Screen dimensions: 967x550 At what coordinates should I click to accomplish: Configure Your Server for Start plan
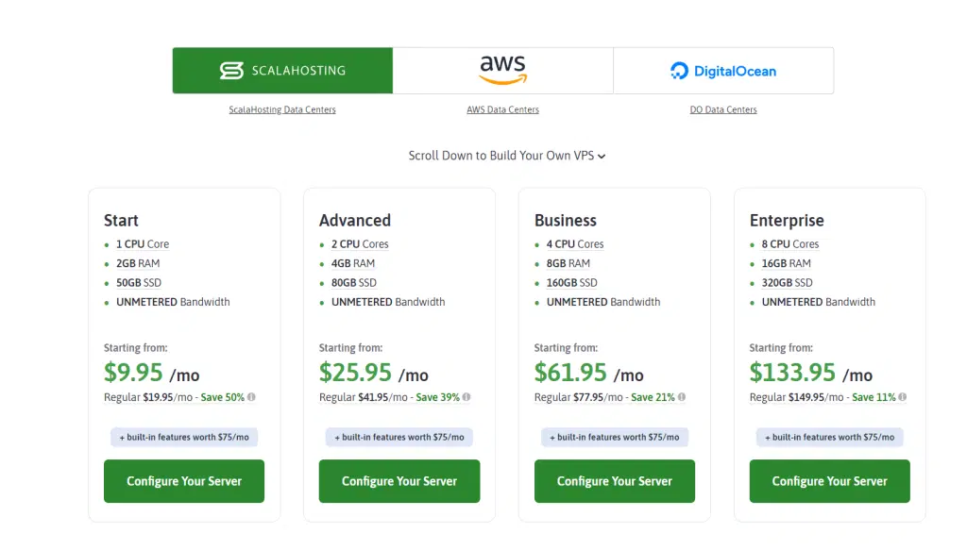click(x=184, y=481)
